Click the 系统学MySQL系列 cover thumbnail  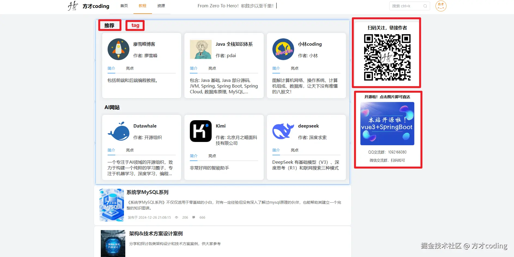pos(112,205)
